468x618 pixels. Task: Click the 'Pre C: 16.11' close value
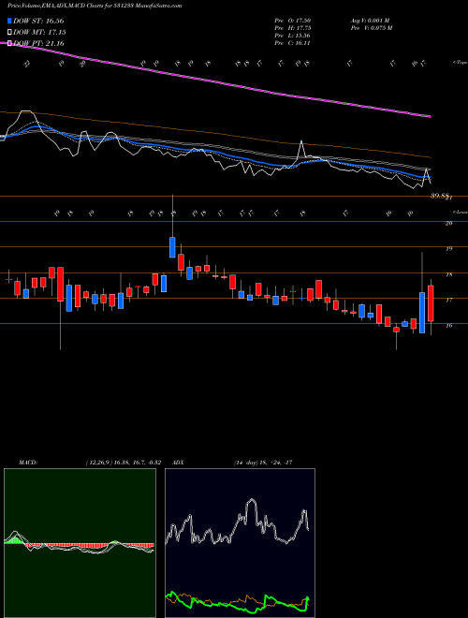[x=293, y=43]
